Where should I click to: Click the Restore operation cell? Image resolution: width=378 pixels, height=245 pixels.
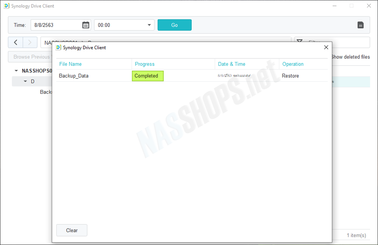point(290,76)
